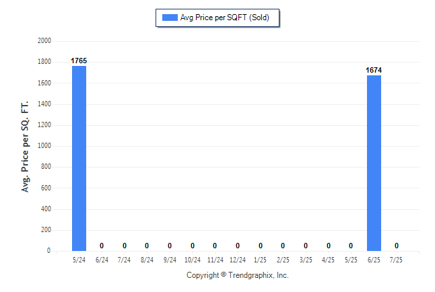Click the zero value above 7/25
The image size is (435, 292).
click(397, 246)
